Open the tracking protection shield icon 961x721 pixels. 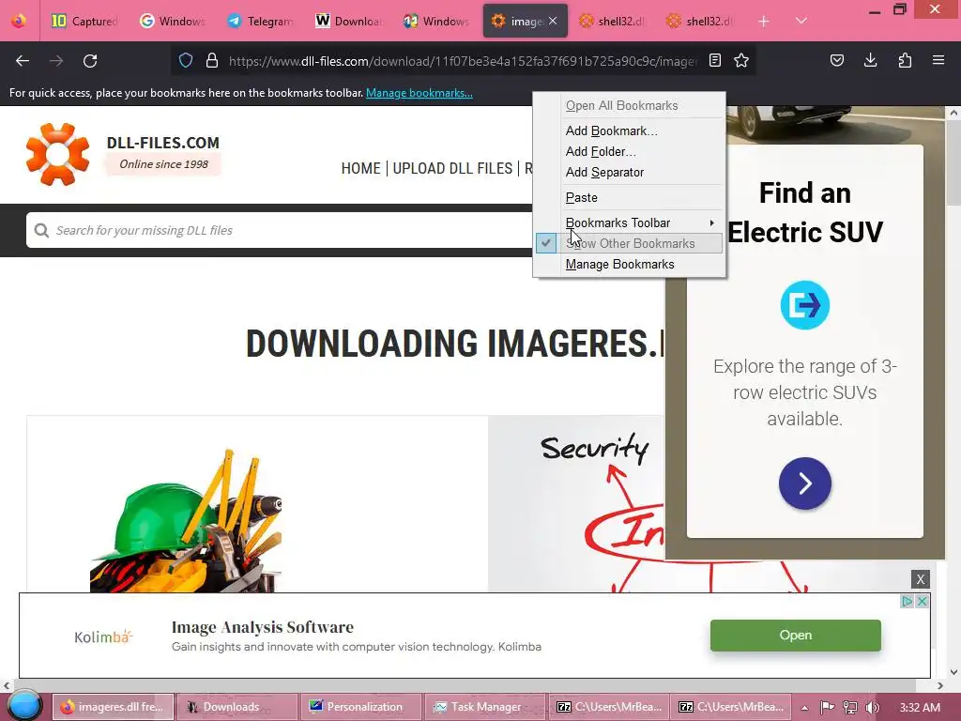pos(186,61)
